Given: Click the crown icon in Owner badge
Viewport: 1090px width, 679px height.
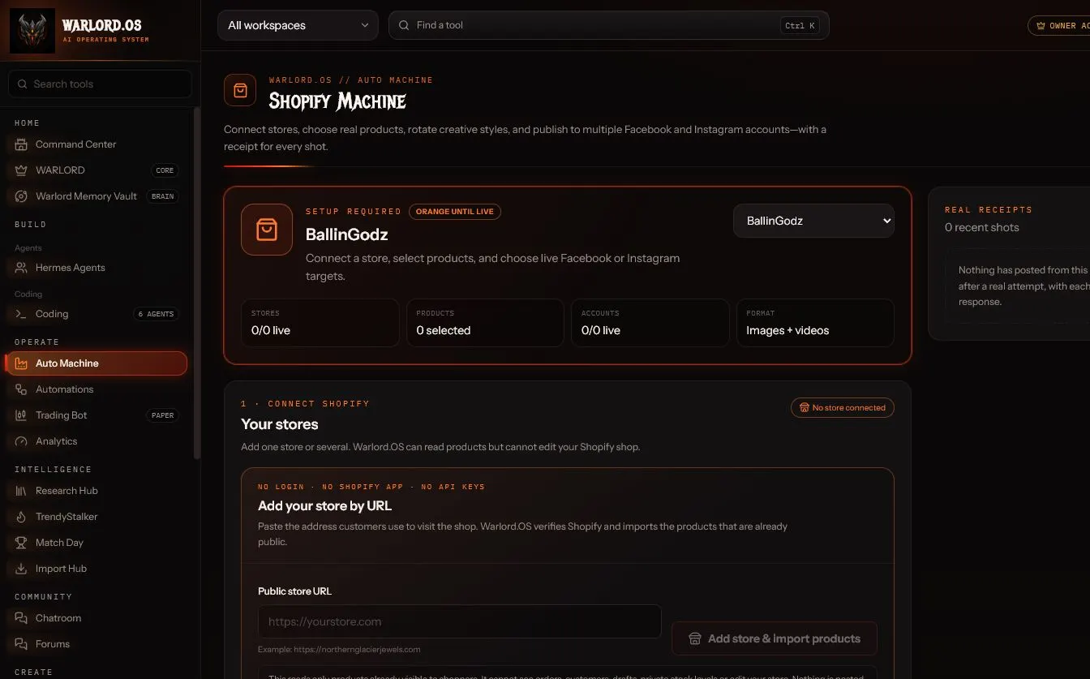Looking at the screenshot, I should [x=1041, y=26].
